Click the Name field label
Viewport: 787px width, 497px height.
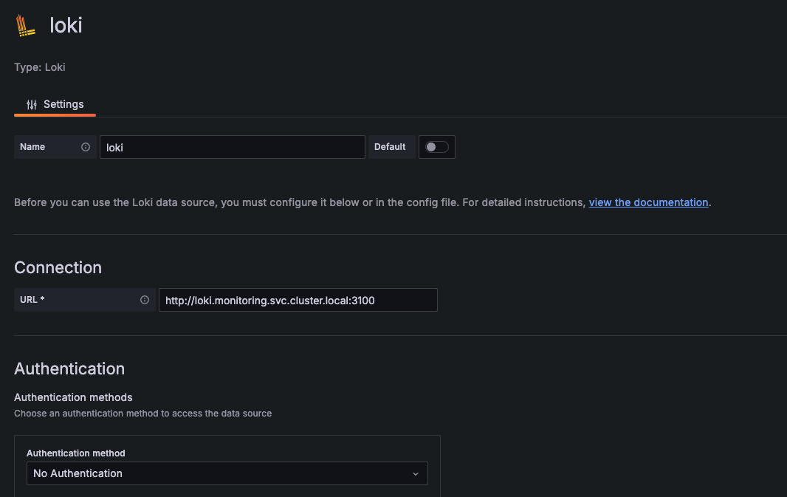tap(32, 147)
